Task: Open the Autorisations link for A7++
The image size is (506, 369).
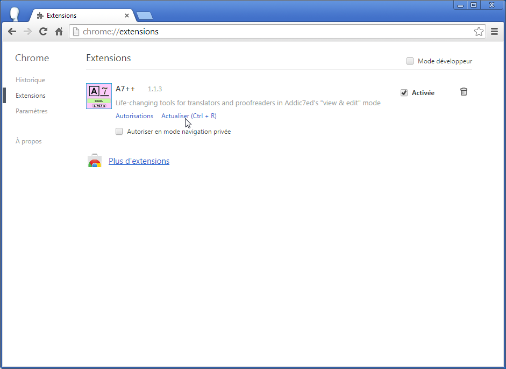Action: [134, 116]
